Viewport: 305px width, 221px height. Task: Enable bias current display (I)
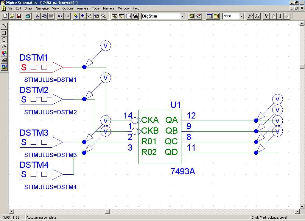(x=280, y=16)
